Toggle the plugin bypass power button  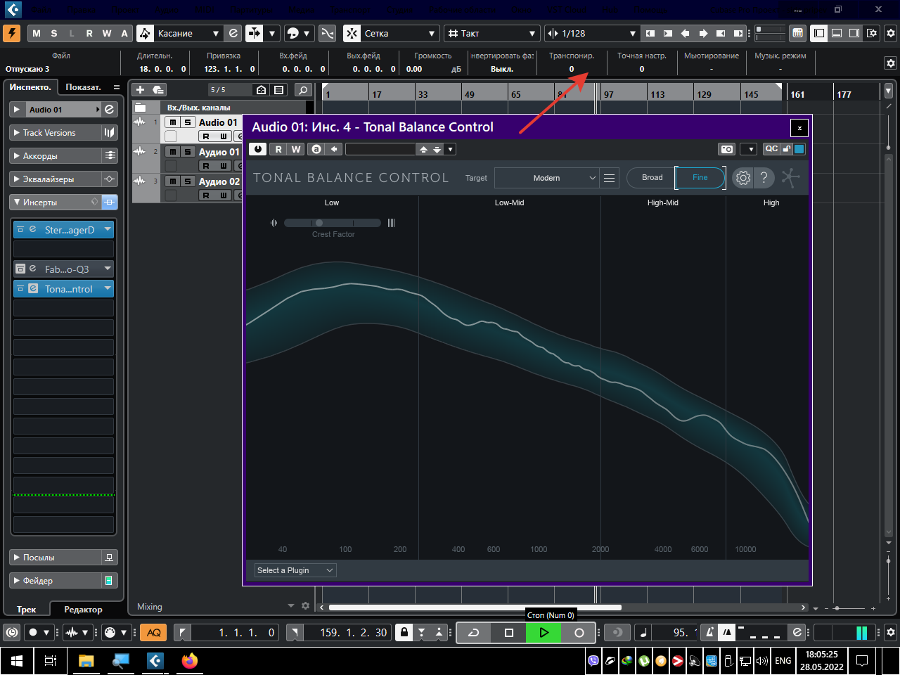258,149
